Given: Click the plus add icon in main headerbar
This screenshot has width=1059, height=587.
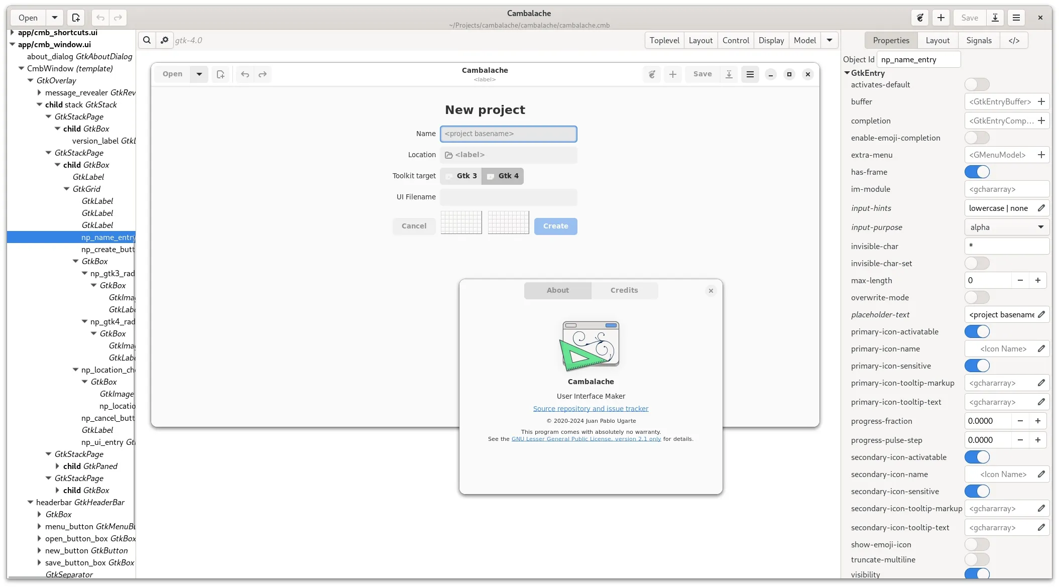Looking at the screenshot, I should point(941,18).
